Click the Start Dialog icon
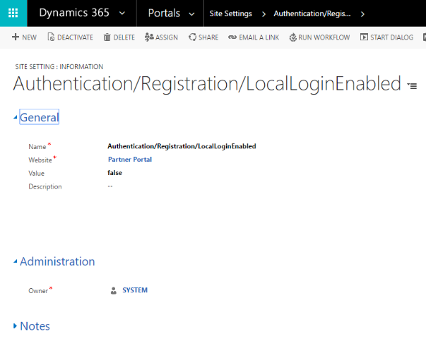Screen dimensions: 426x346 [364, 37]
